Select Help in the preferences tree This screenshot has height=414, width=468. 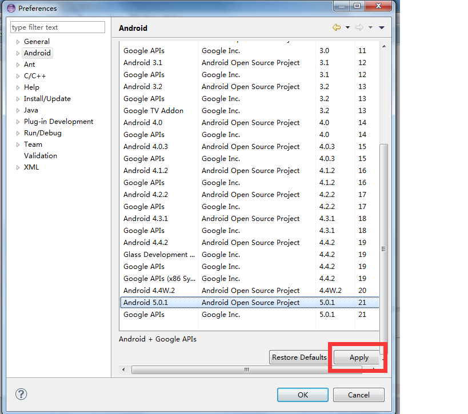tap(31, 87)
